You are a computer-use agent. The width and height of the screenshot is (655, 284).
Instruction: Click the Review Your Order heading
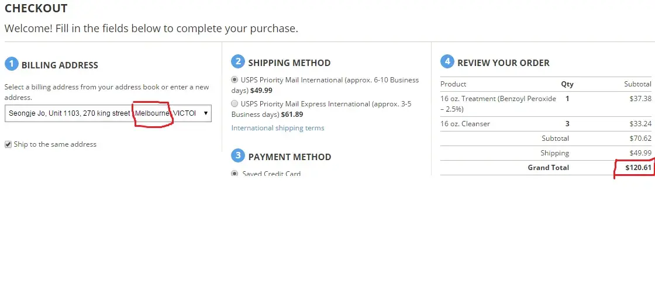tap(504, 63)
